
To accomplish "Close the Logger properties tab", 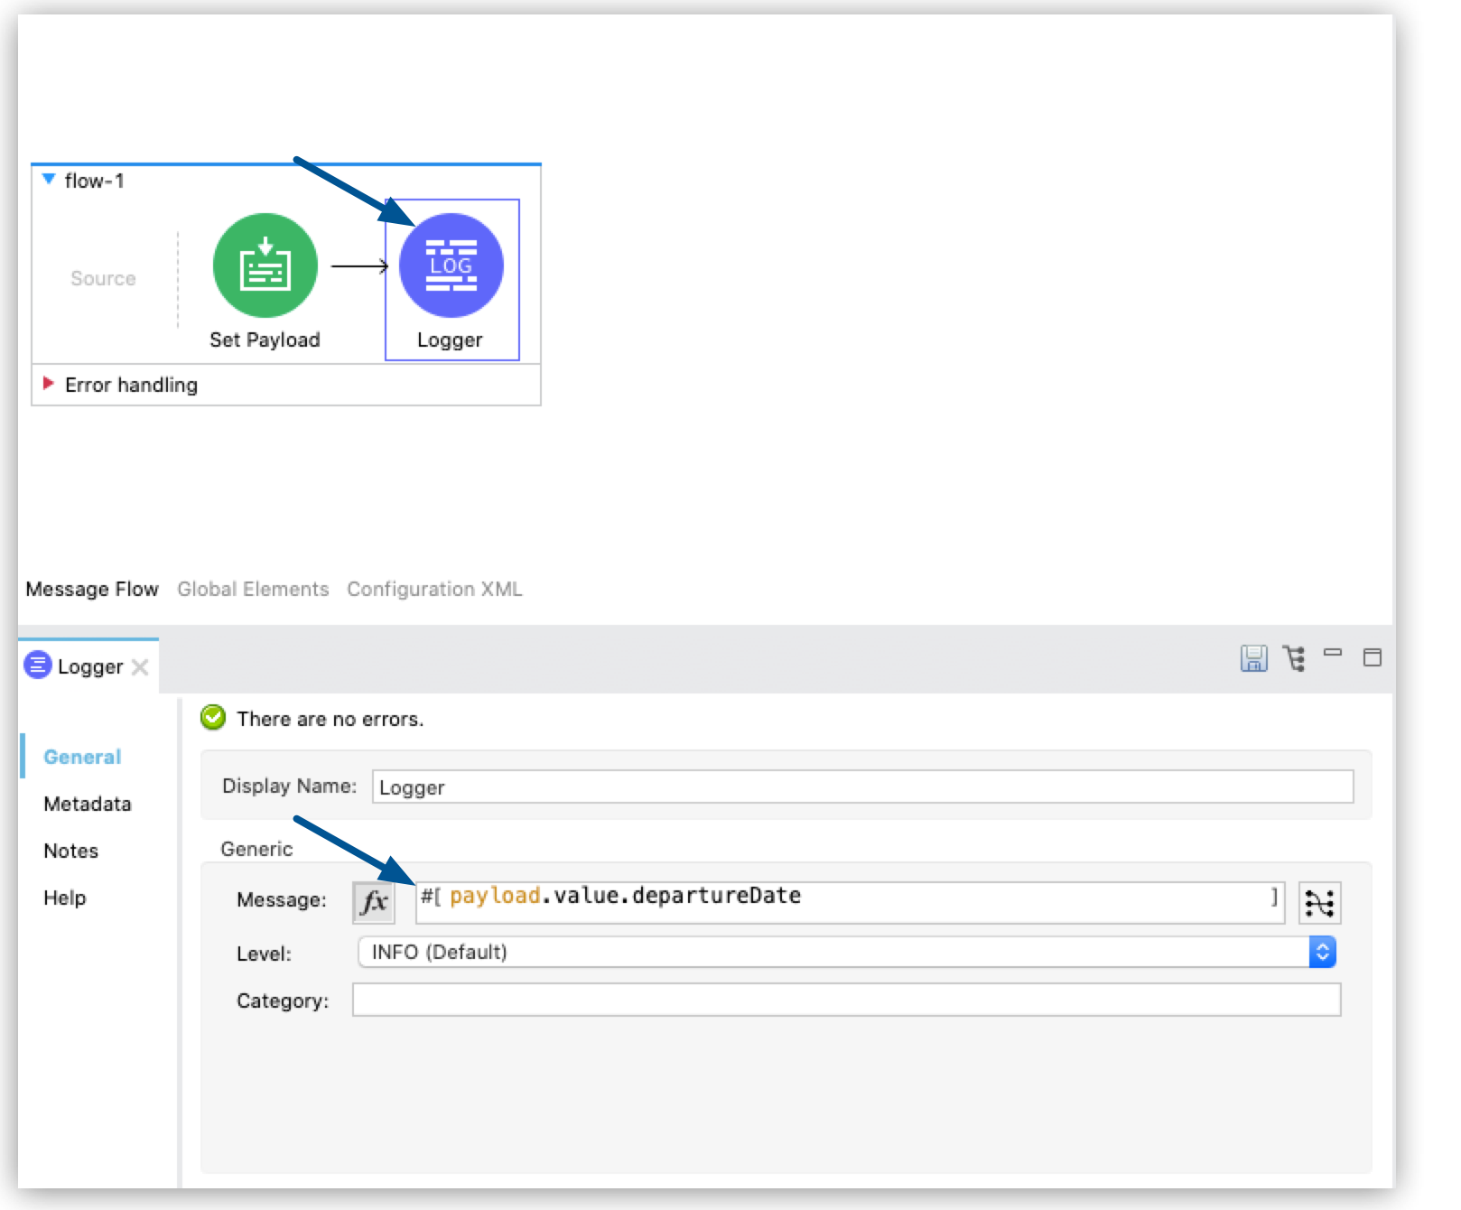I will (141, 667).
